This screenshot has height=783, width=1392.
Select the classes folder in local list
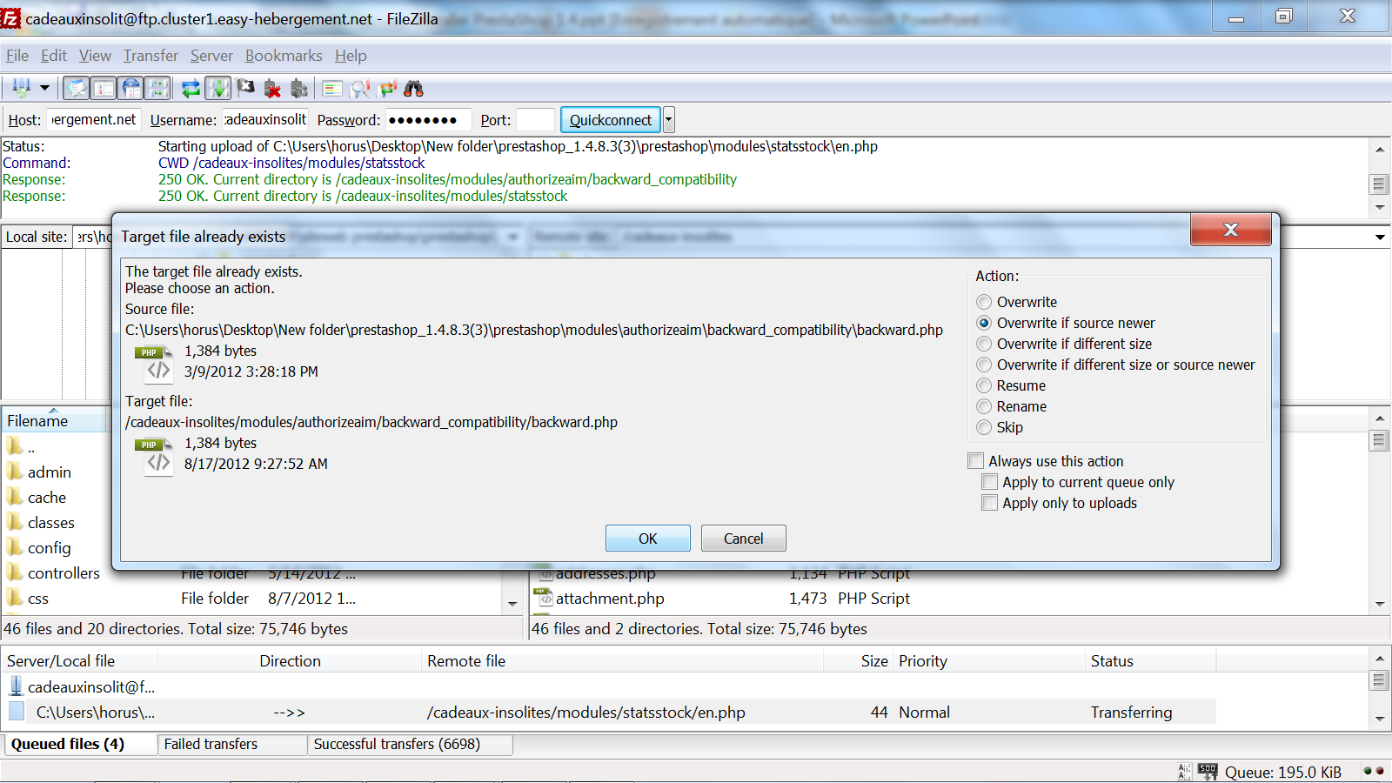51,523
